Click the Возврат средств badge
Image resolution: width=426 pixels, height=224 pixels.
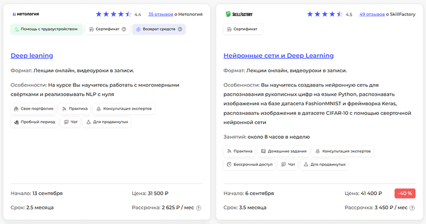coord(159,29)
